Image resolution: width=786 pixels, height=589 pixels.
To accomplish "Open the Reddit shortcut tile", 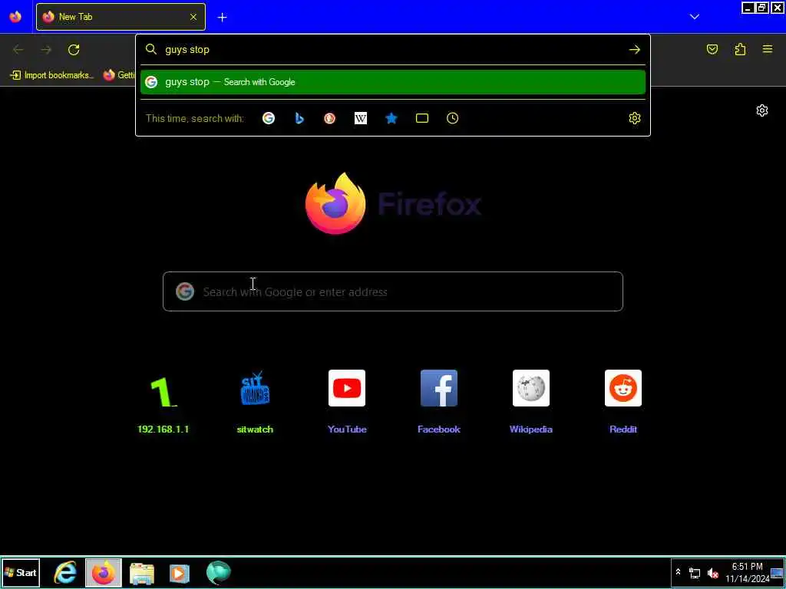I will 623,402.
